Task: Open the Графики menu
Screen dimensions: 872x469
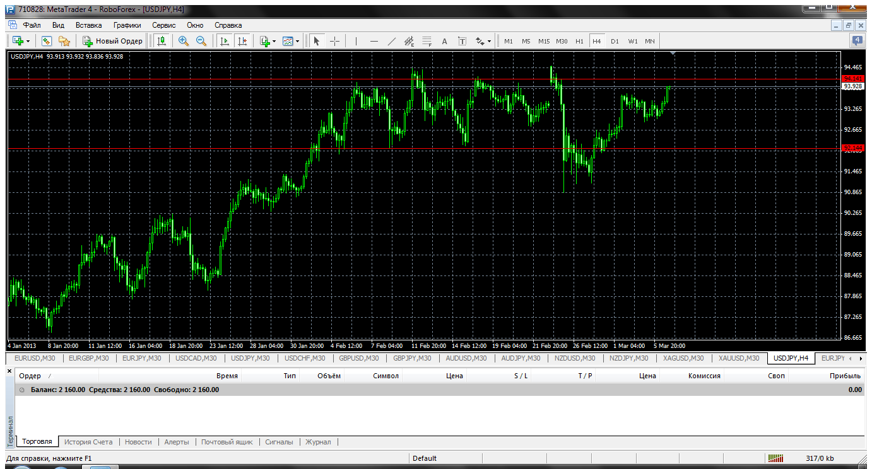Action: point(127,25)
